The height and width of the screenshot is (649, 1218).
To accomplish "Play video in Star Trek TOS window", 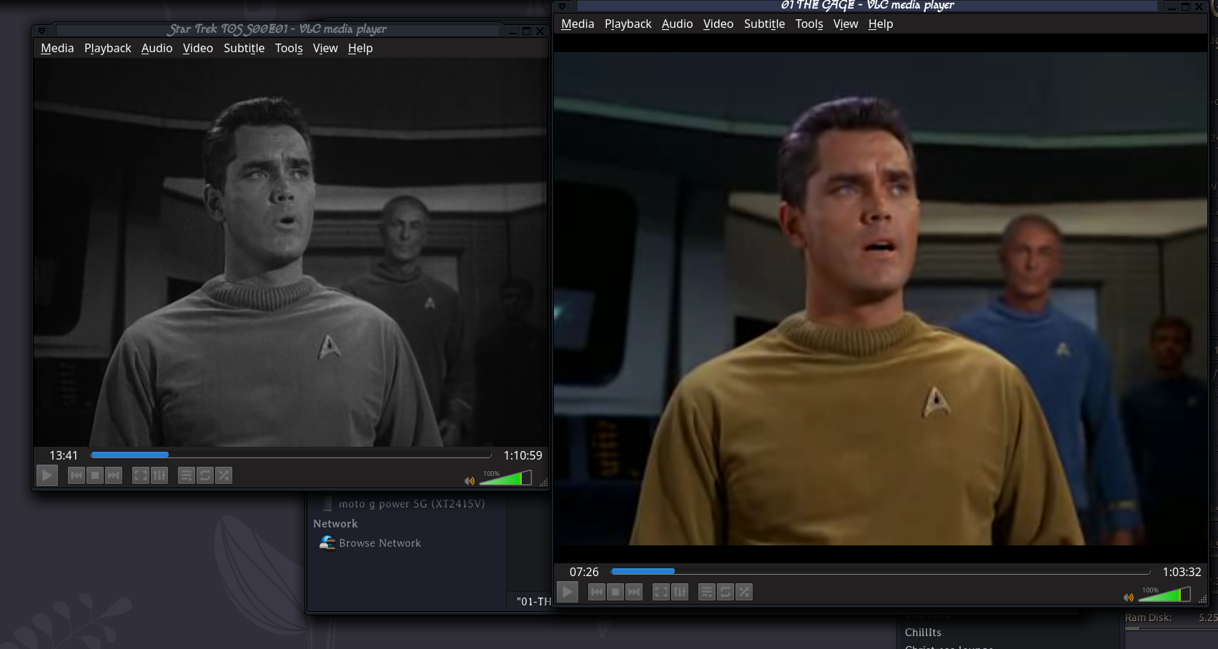I will (46, 475).
